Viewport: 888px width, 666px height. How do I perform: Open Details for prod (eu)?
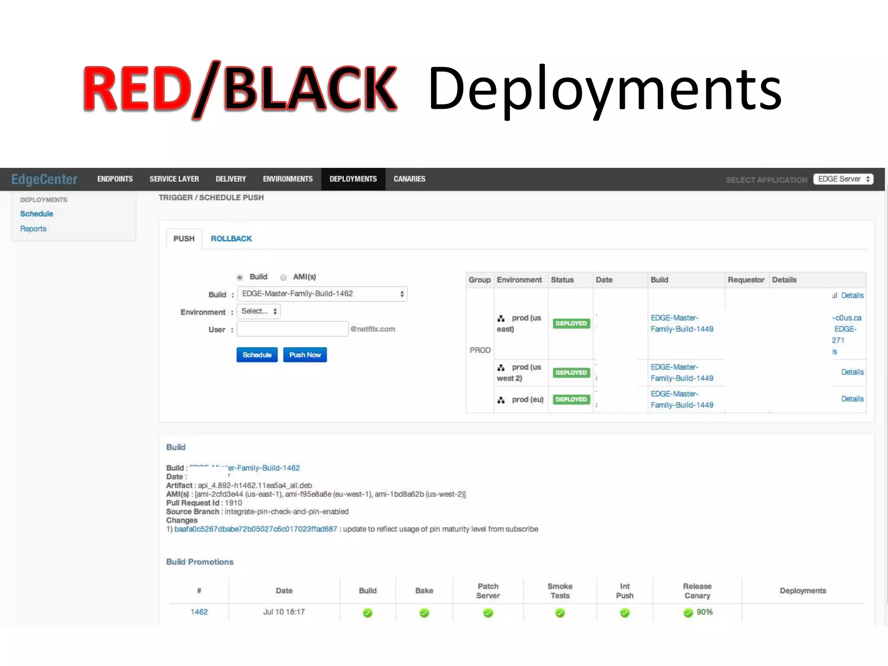coord(852,399)
